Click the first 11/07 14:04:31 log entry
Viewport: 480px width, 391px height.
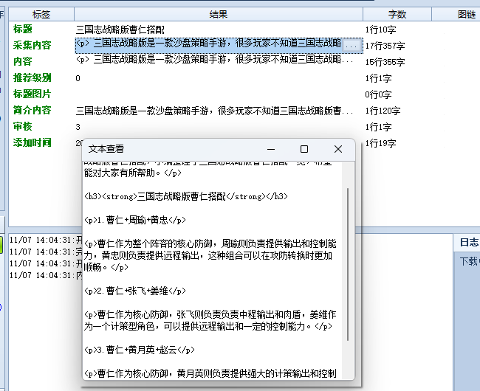tap(45, 240)
